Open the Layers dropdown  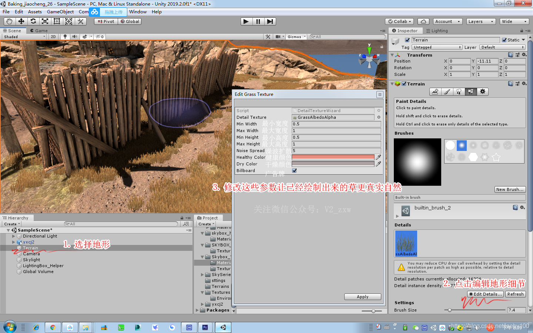pos(481,21)
